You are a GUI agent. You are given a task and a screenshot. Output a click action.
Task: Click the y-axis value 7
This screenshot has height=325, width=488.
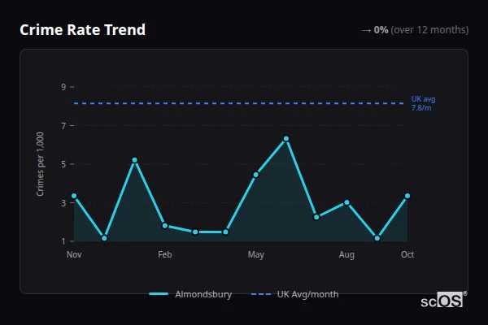(x=63, y=126)
